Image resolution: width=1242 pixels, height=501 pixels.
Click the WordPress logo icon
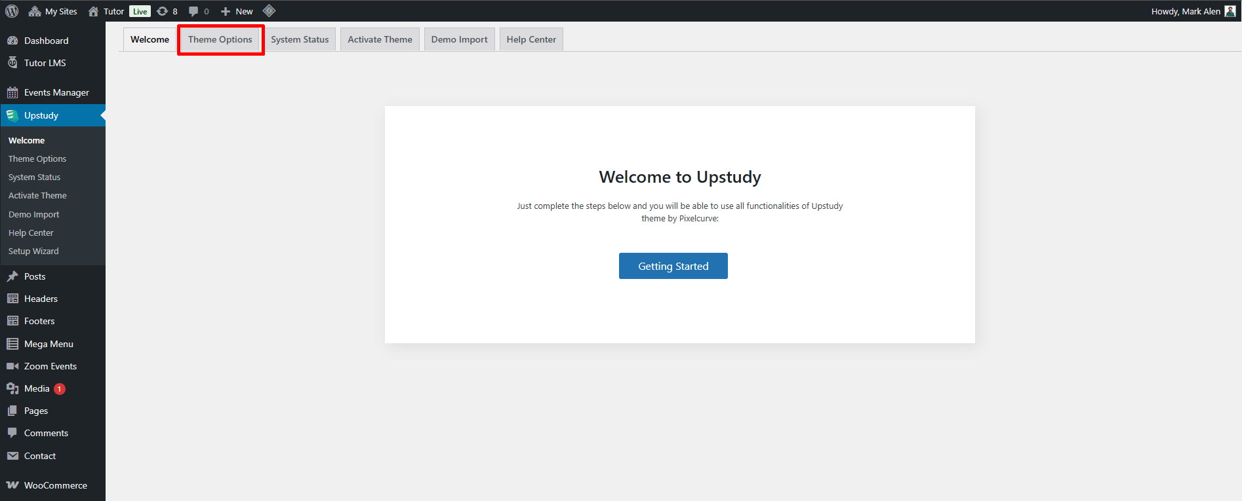coord(12,11)
